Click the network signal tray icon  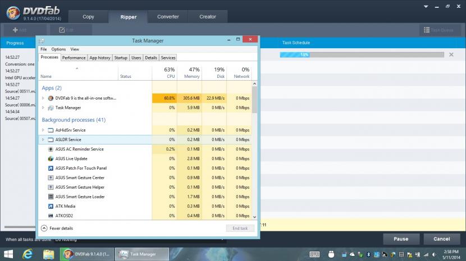pyautogui.click(x=426, y=254)
